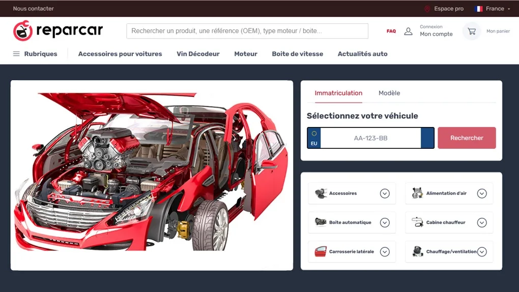Image resolution: width=519 pixels, height=292 pixels.
Task: Focus the AA-123-BB license plate field
Action: pos(370,138)
